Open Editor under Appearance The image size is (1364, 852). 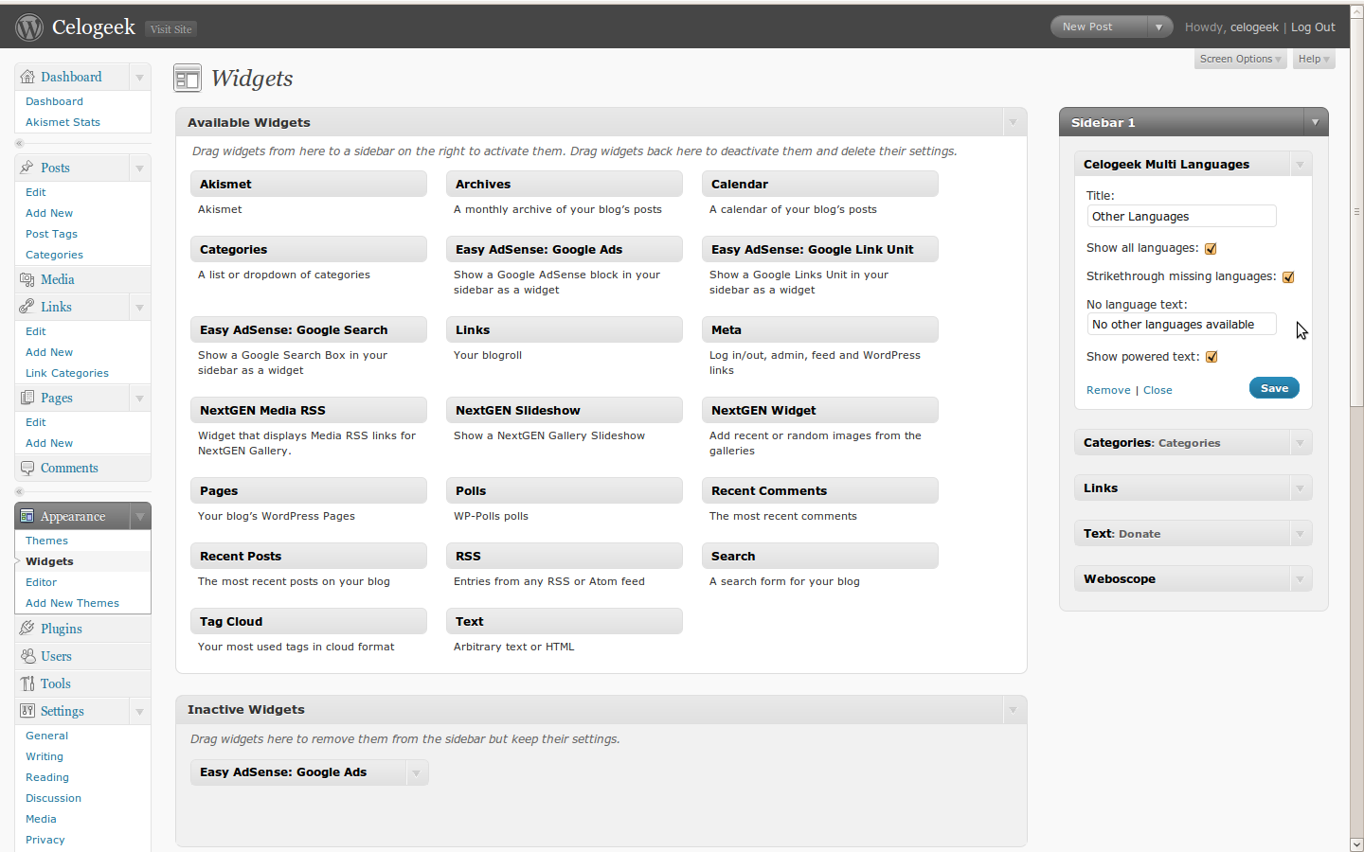point(41,582)
